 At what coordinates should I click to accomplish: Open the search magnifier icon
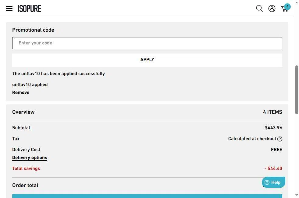(x=259, y=9)
